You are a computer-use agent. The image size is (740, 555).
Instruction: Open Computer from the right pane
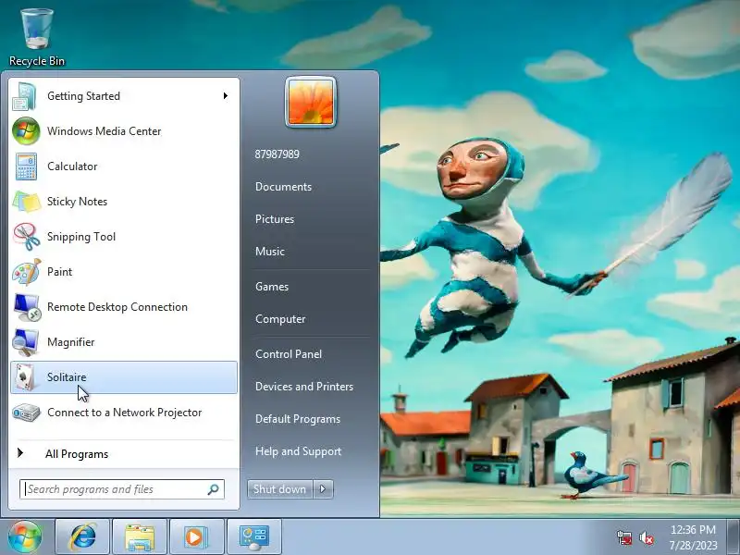(x=280, y=319)
